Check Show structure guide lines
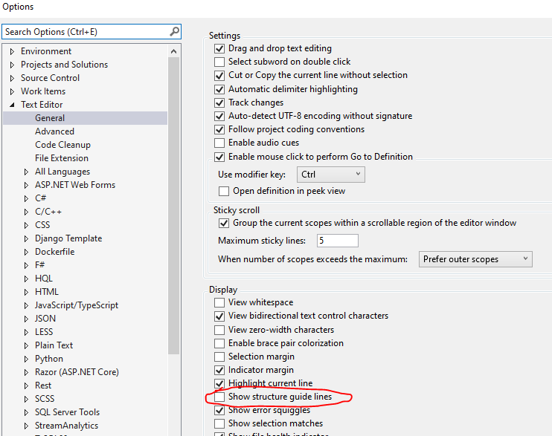This screenshot has width=552, height=436. [x=219, y=397]
